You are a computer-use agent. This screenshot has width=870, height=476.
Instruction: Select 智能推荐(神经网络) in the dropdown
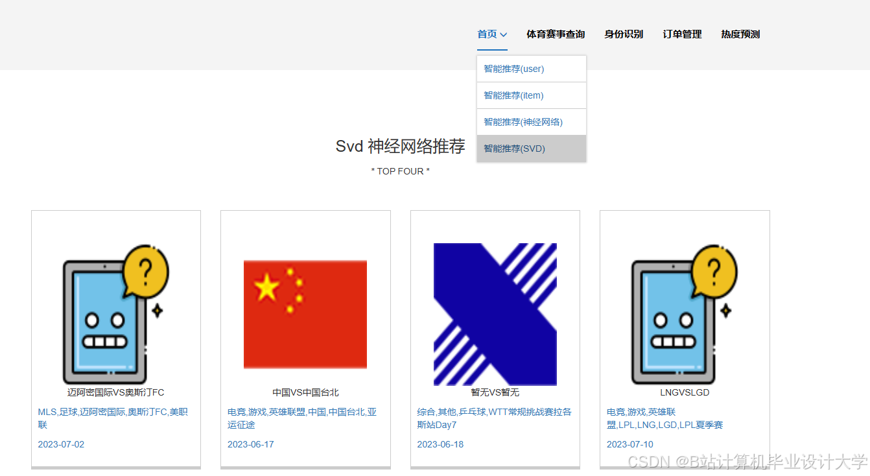[x=532, y=122]
